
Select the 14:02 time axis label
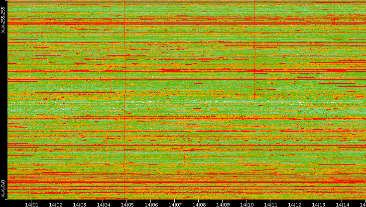pos(55,205)
